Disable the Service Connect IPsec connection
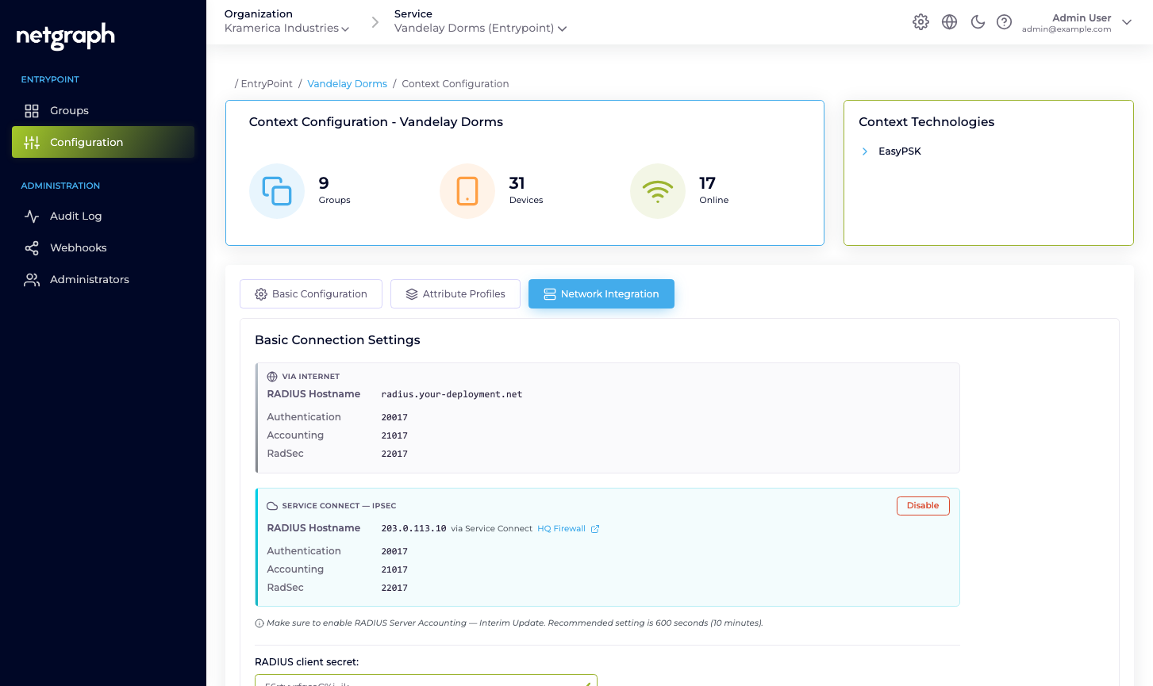Image resolution: width=1153 pixels, height=686 pixels. pos(923,505)
